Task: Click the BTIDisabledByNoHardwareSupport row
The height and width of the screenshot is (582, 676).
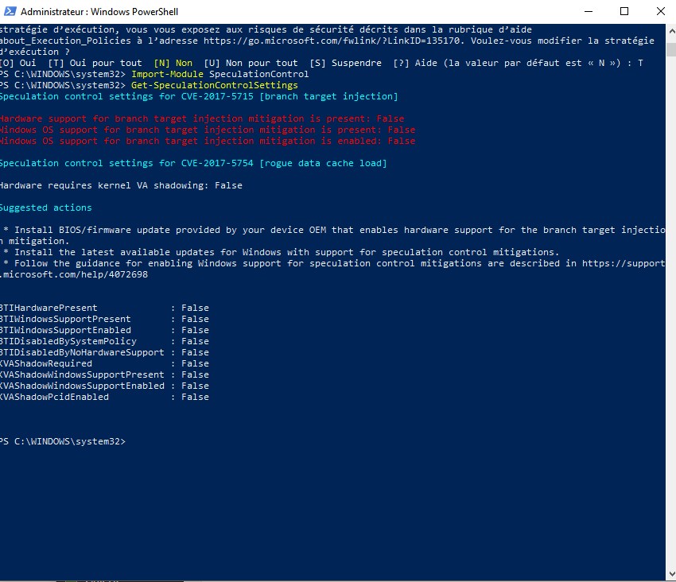Action: (x=104, y=353)
